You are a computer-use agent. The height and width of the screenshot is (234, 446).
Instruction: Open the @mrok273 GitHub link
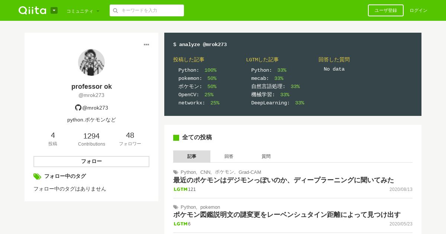[x=95, y=108]
